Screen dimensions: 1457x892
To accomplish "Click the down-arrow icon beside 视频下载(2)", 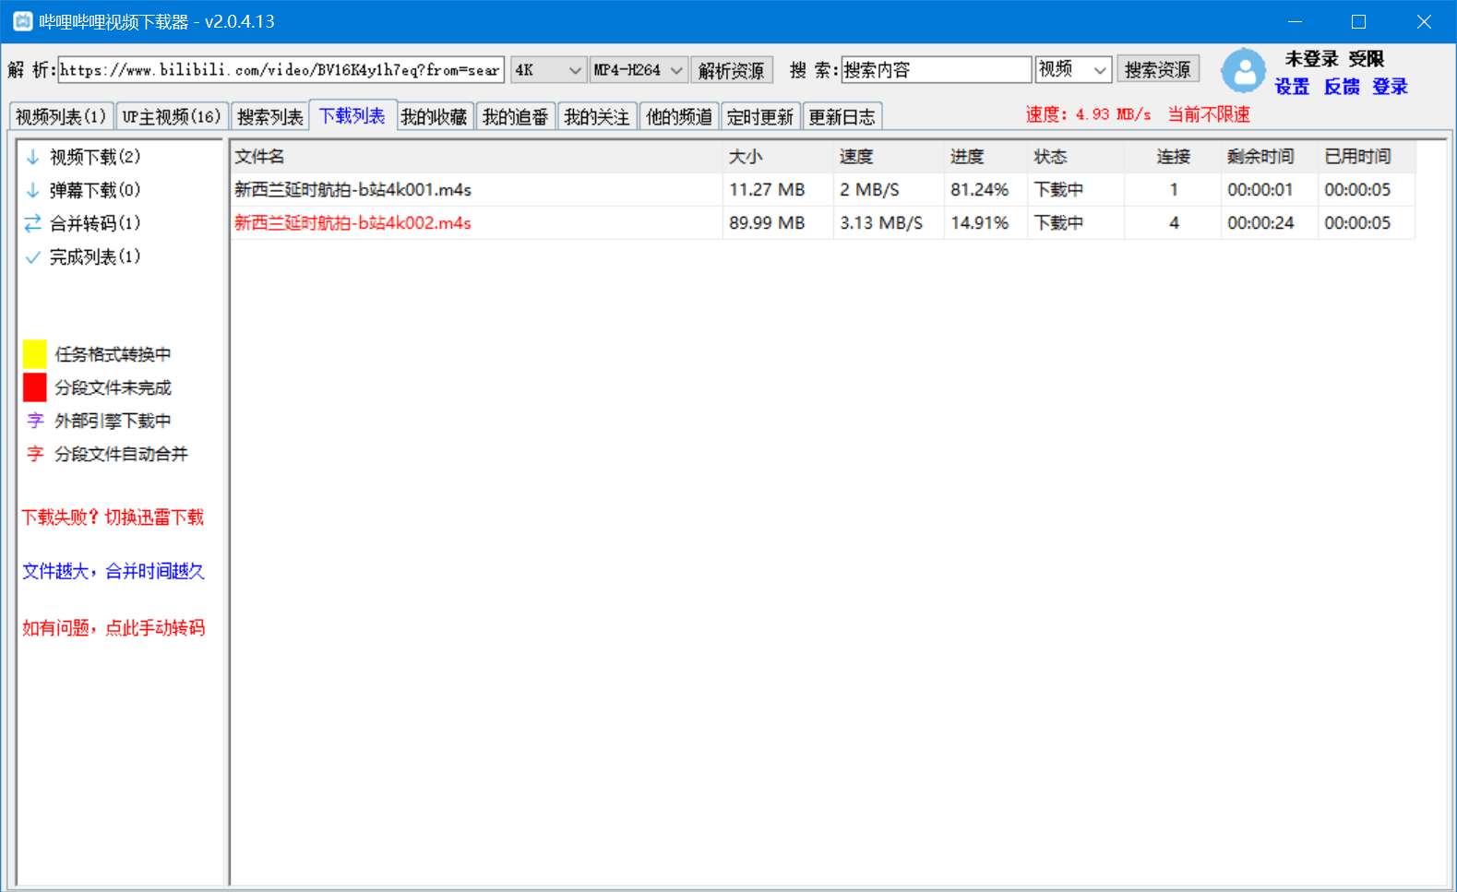I will pos(33,157).
